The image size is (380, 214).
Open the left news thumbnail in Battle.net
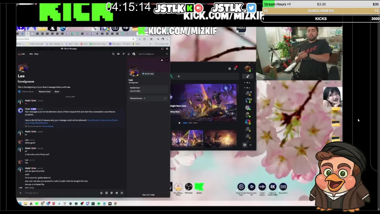(x=187, y=139)
